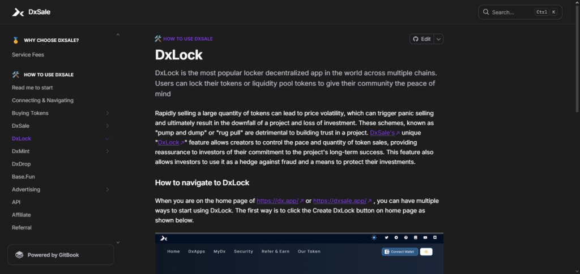
Task: Open the DxDrop sidebar item
Action: pyautogui.click(x=21, y=164)
